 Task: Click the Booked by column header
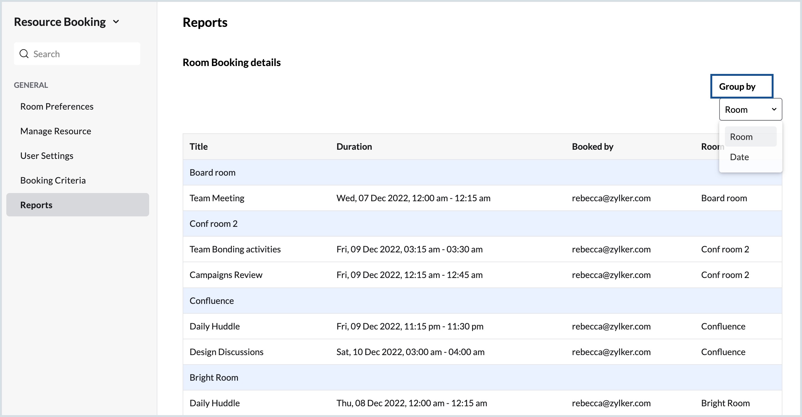coord(592,147)
